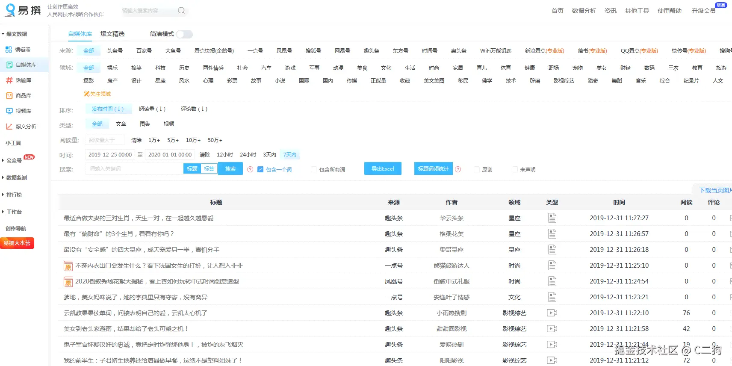732x366 pixels.
Task: Select 视频 type filter
Action: coord(169,124)
